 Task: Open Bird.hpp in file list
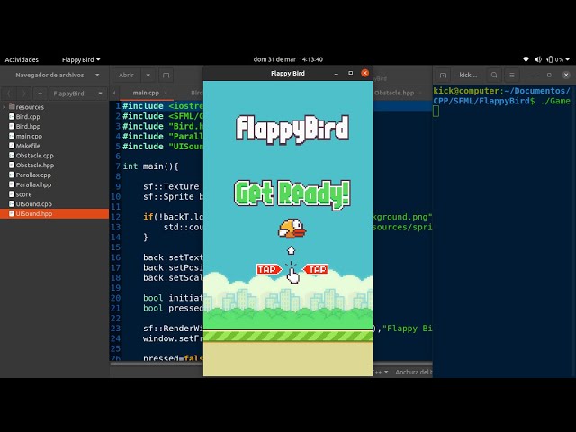[x=28, y=126]
